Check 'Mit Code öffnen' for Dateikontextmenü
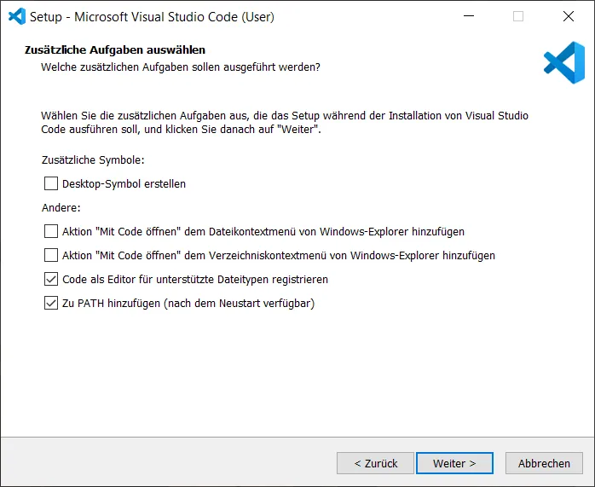The image size is (595, 487). pos(51,231)
